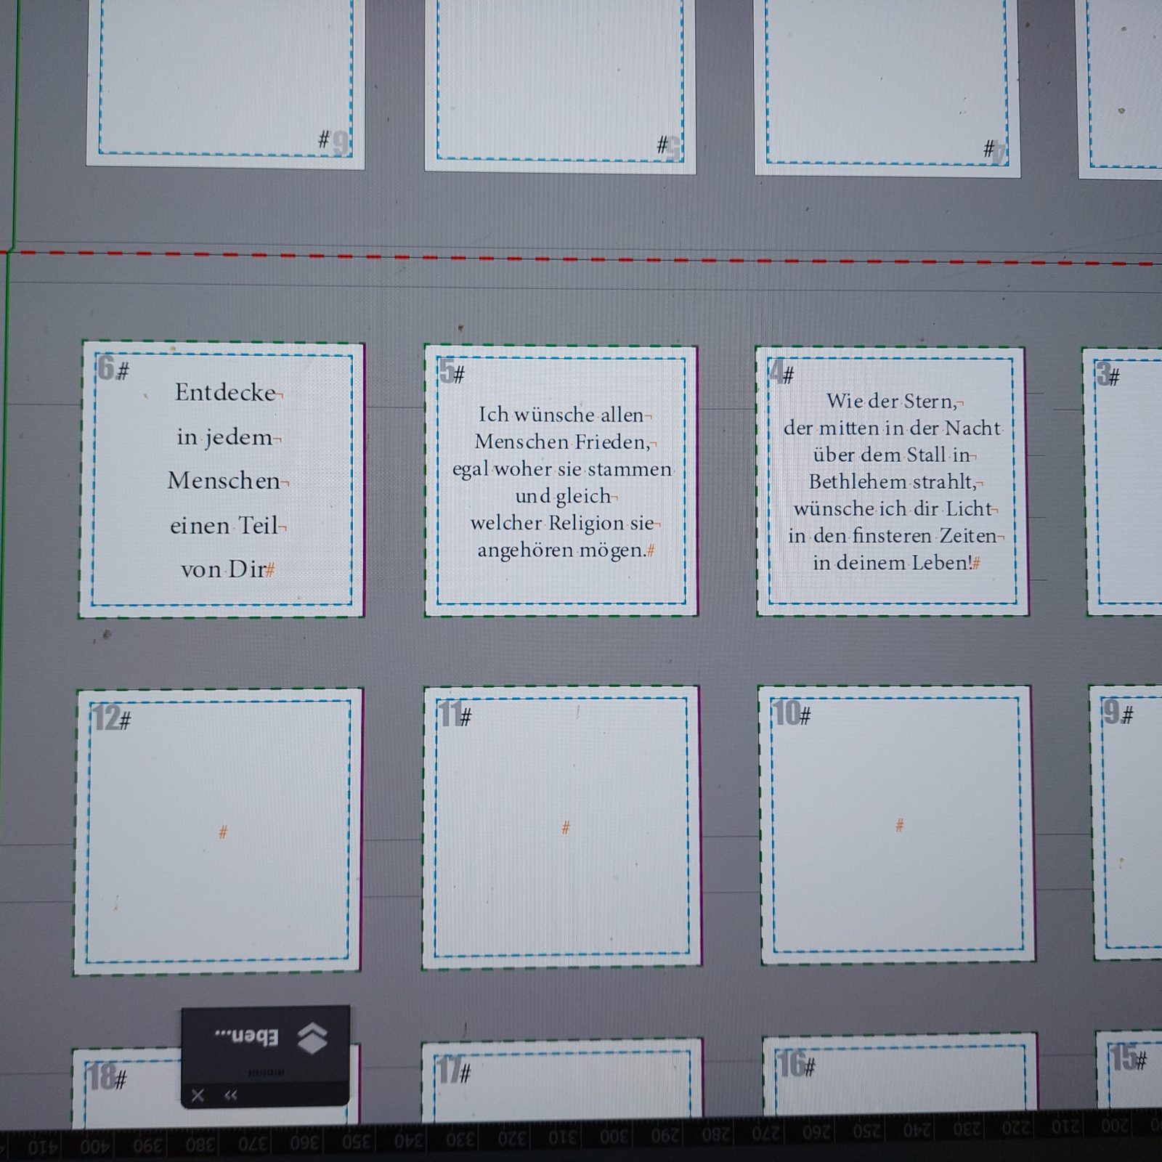Select the empty text frame numbered 10
This screenshot has height=1162, width=1162.
pyautogui.click(x=897, y=824)
